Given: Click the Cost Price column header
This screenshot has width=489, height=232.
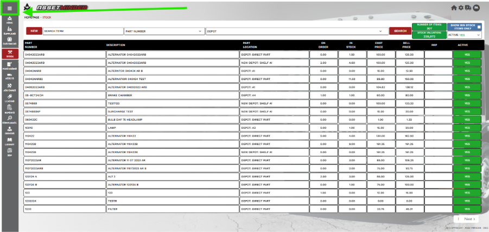Looking at the screenshot, I should [379, 45].
